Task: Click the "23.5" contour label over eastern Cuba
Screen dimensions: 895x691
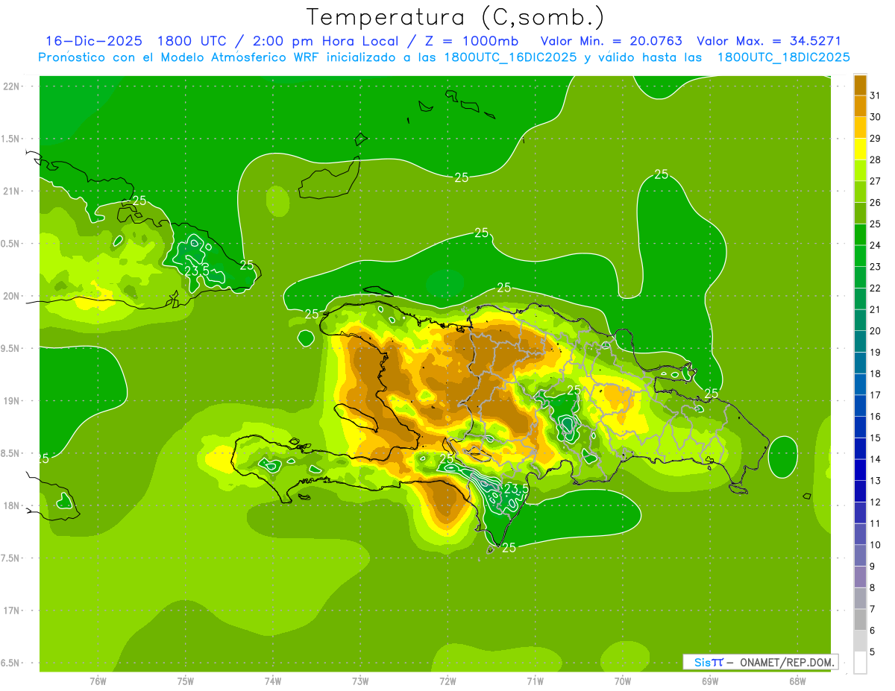Action: 197,270
